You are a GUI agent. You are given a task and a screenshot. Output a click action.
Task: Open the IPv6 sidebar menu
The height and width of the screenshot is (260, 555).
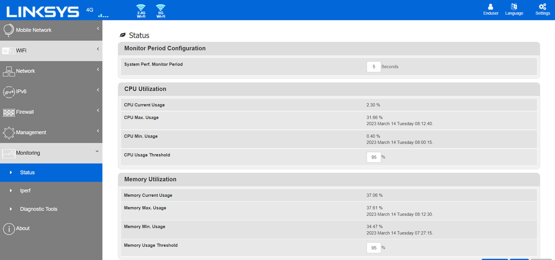tap(21, 92)
